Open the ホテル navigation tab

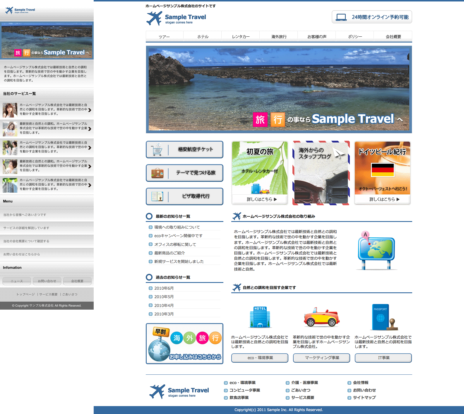click(203, 37)
